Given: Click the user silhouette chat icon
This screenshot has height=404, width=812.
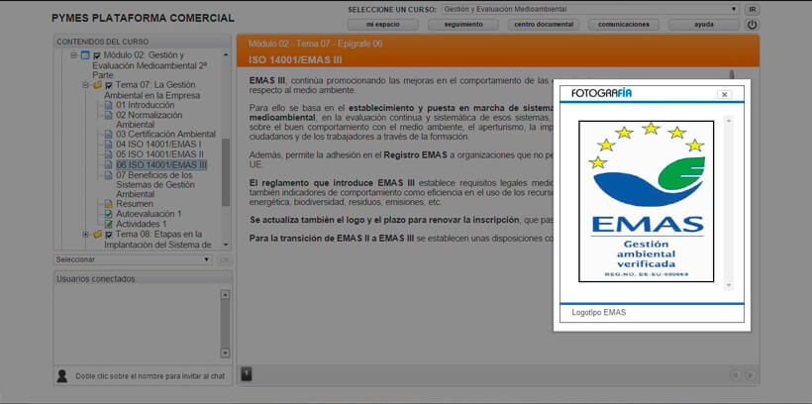Looking at the screenshot, I should pos(61,376).
